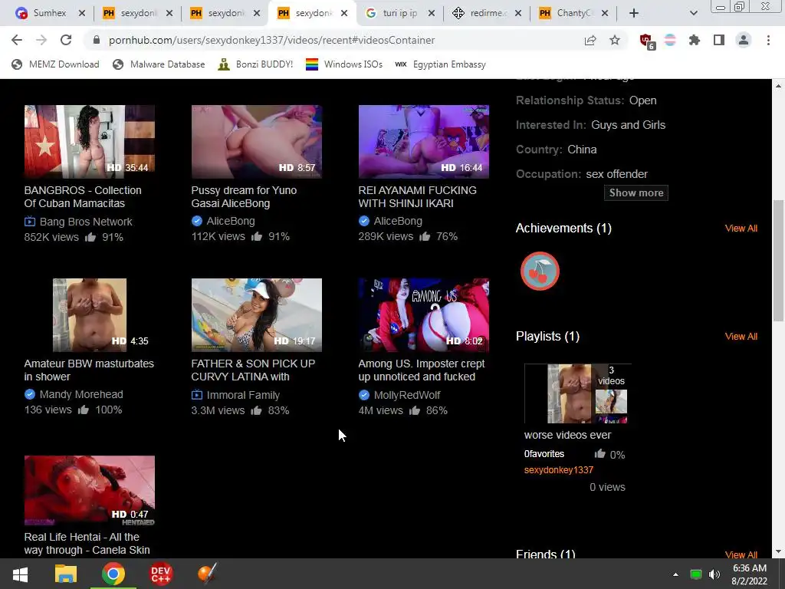Bookmark this page with the star icon
The width and height of the screenshot is (785, 589).
(615, 40)
